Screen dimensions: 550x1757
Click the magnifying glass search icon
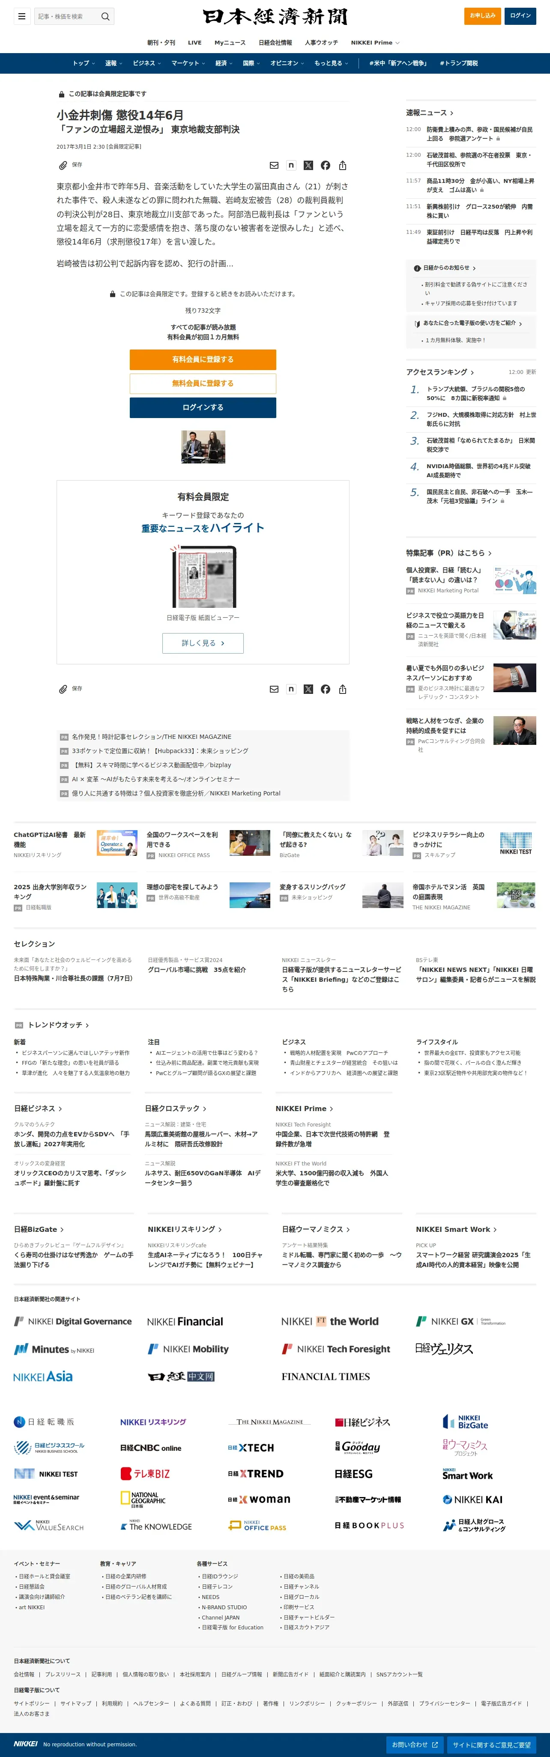click(106, 16)
